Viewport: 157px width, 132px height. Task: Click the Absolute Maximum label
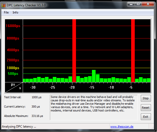16,116
